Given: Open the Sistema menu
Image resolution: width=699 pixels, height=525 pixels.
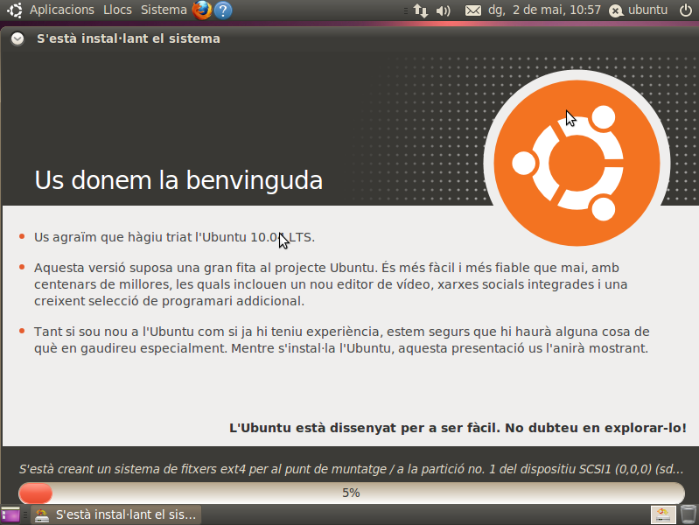Looking at the screenshot, I should click(164, 10).
